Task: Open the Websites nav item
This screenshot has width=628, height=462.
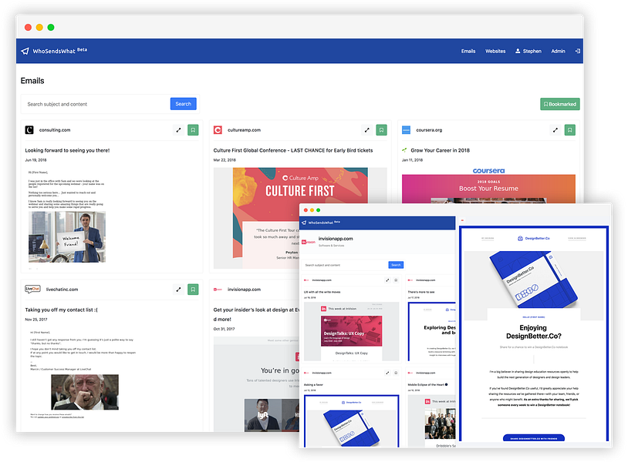Action: (495, 51)
